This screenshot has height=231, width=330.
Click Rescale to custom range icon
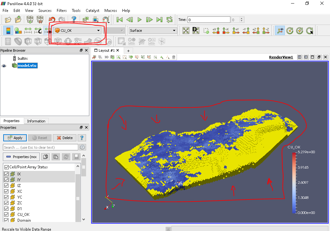coord(38,31)
